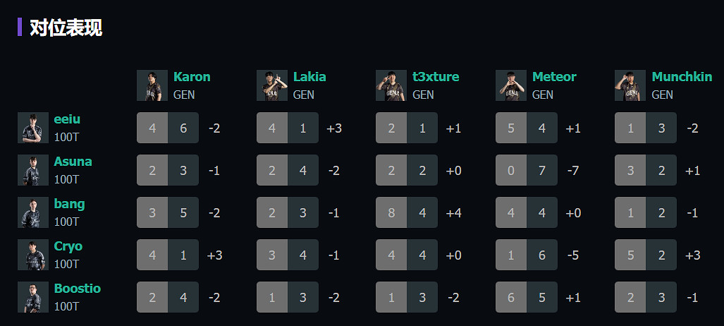Open the Karon player name link
The image size is (724, 326).
(192, 77)
